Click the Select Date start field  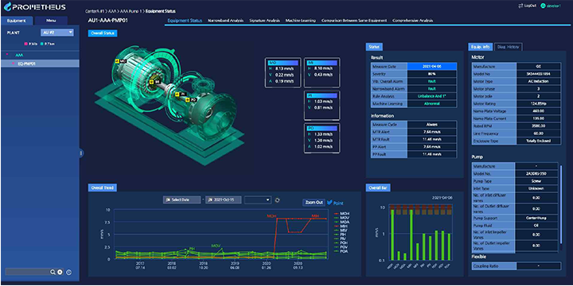point(181,200)
